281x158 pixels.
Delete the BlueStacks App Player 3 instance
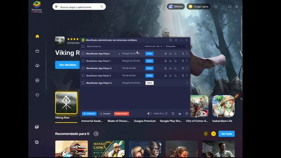[x=183, y=76]
